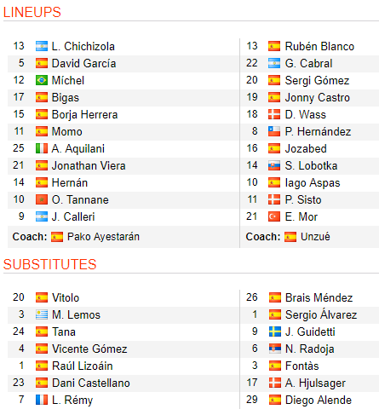Select goalkeeper L. Chichizola
Image resolution: width=379 pixels, height=415 pixels.
[x=83, y=46]
